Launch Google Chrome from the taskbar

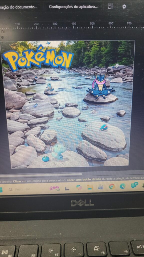pyautogui.click(x=112, y=186)
